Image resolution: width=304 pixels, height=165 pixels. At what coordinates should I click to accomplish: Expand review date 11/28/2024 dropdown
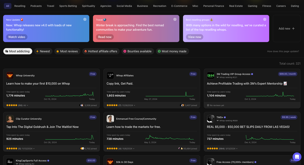coord(129,105)
